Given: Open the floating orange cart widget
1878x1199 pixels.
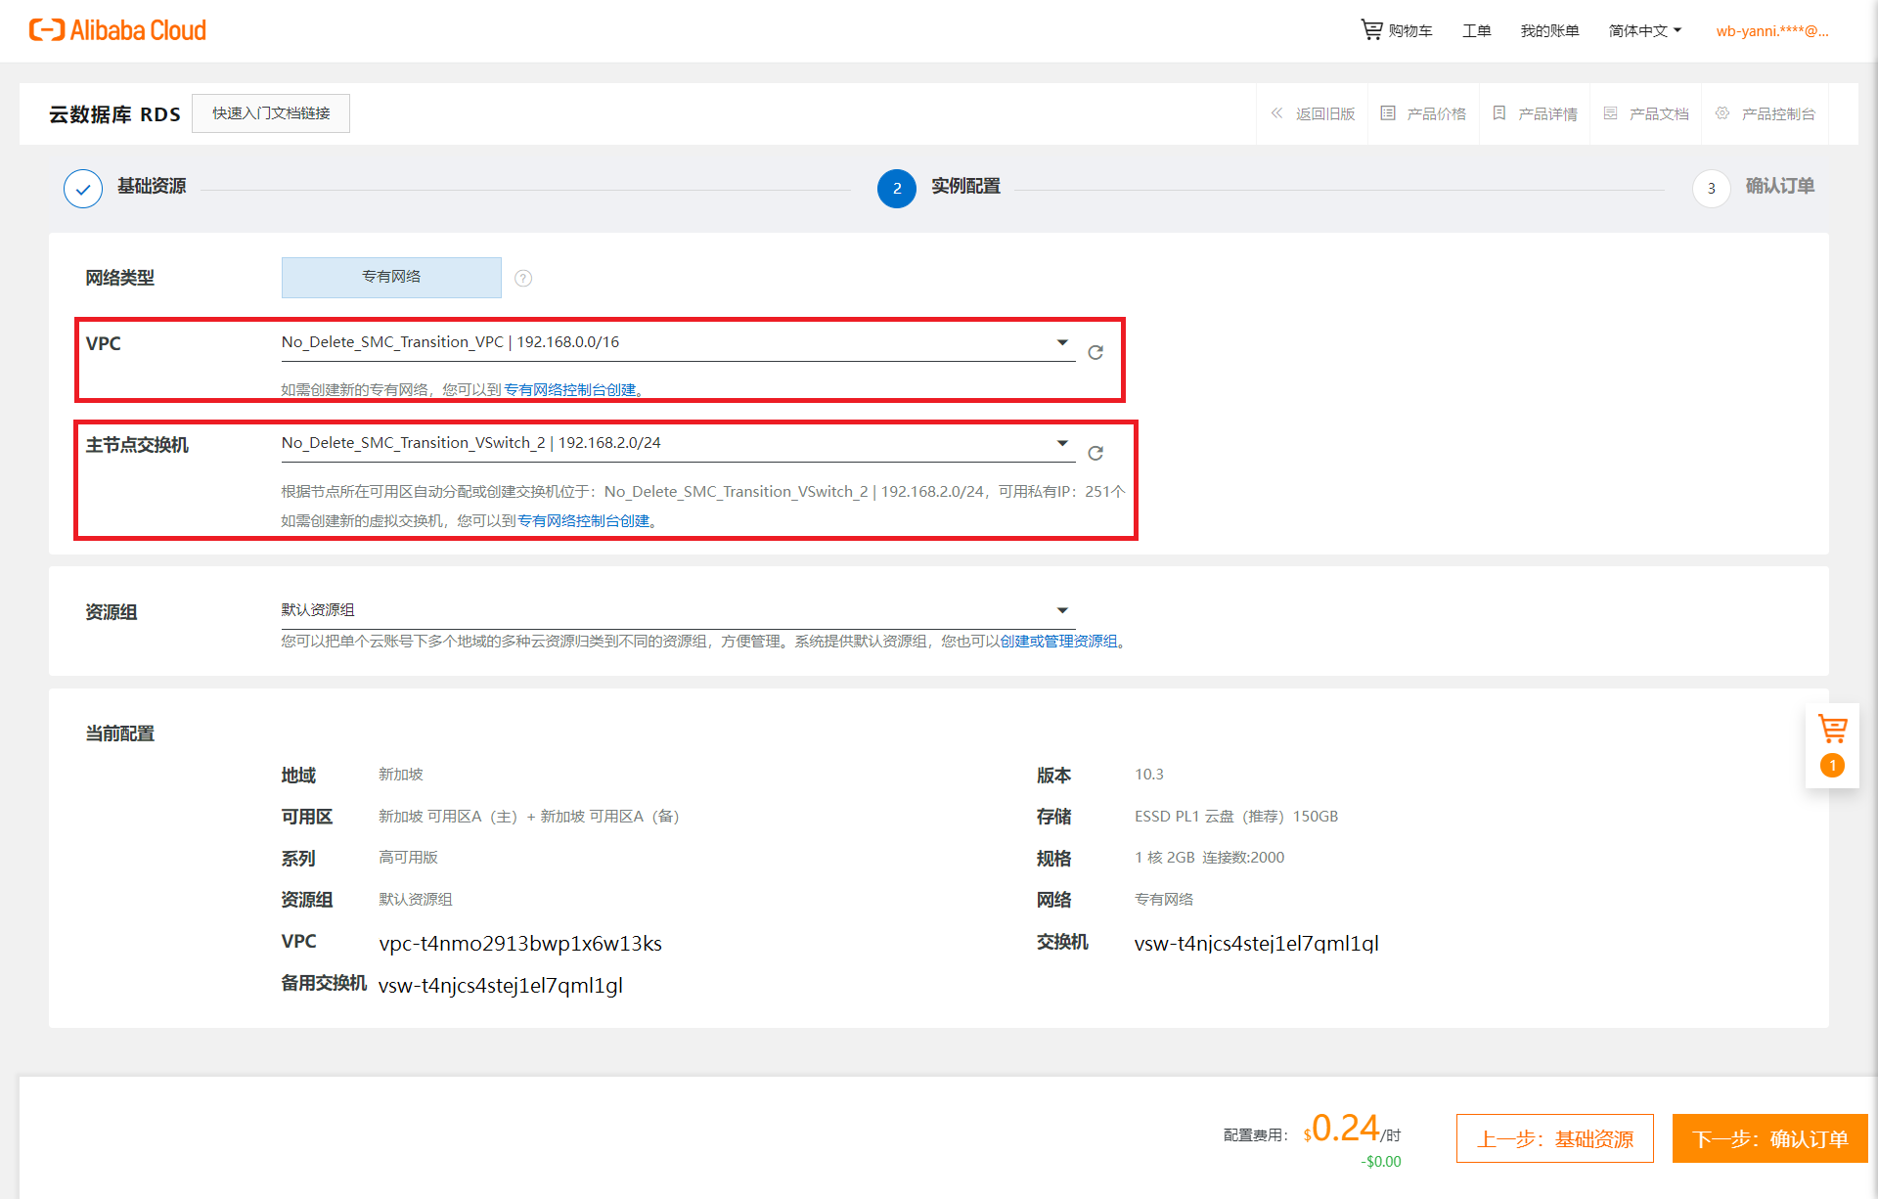Looking at the screenshot, I should coord(1832,730).
